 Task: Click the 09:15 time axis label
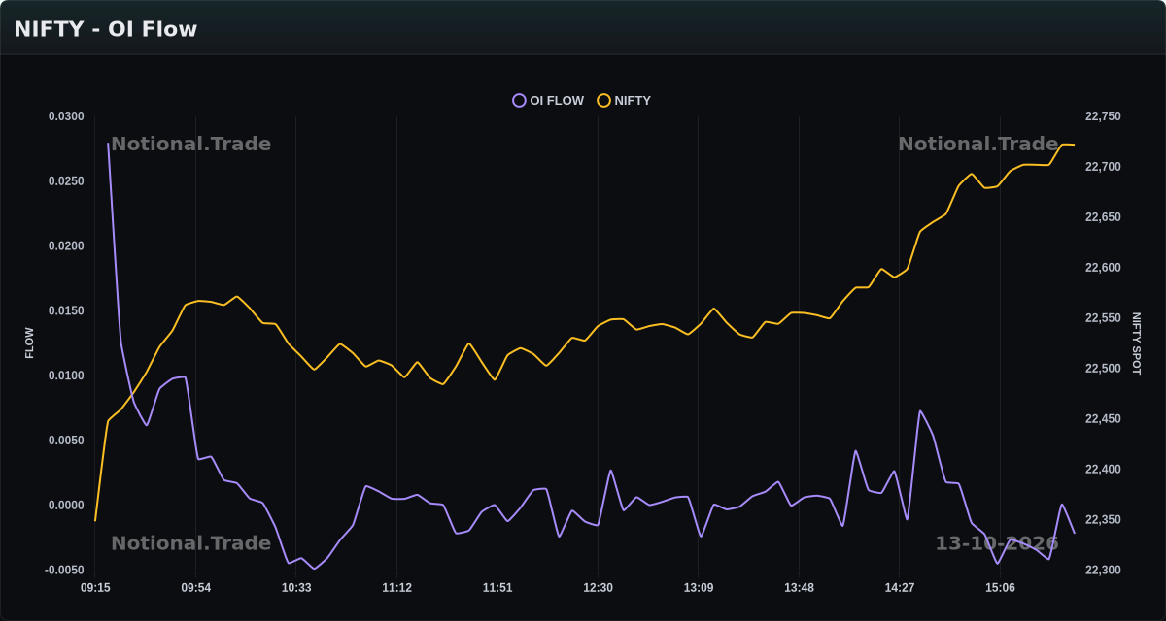click(95, 588)
